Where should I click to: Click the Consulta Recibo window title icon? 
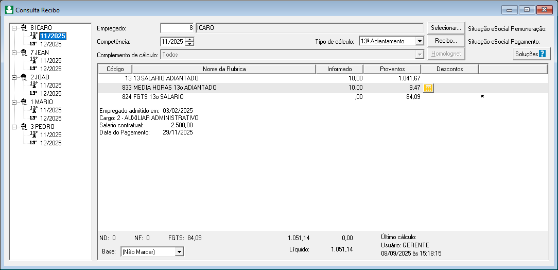click(x=9, y=10)
